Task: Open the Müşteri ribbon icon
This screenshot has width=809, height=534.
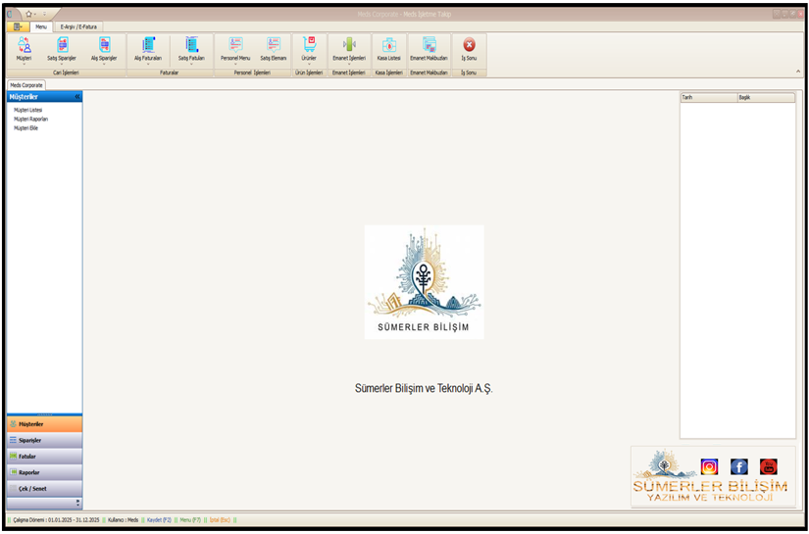Action: tap(24, 45)
